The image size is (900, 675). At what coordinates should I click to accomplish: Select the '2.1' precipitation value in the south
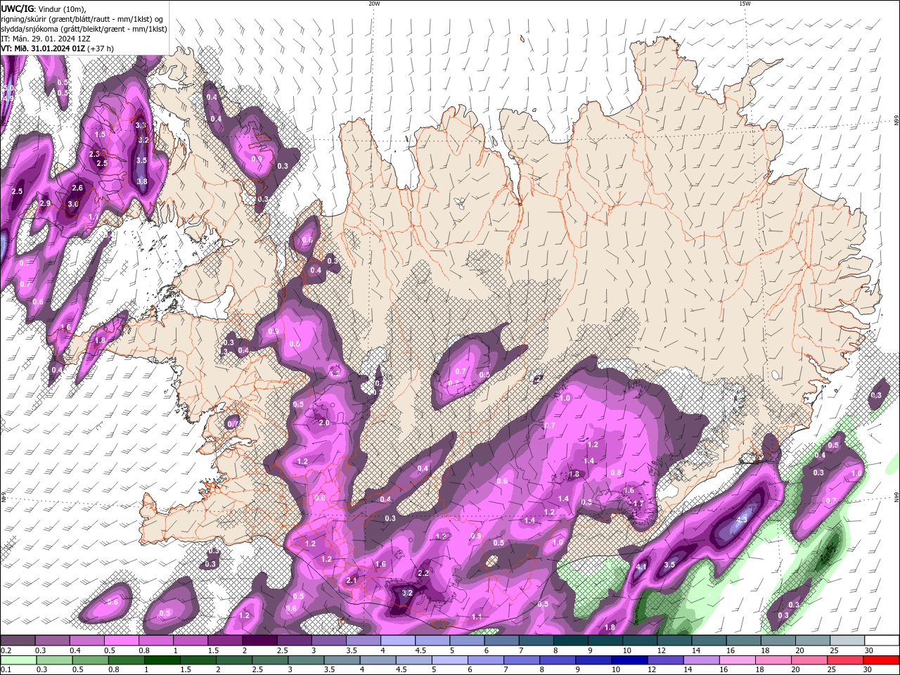[352, 580]
